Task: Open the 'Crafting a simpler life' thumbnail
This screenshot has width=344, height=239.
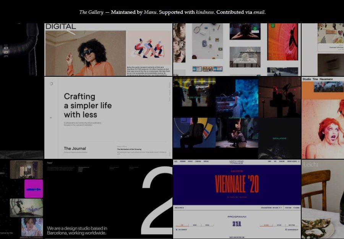Action: coord(87,105)
